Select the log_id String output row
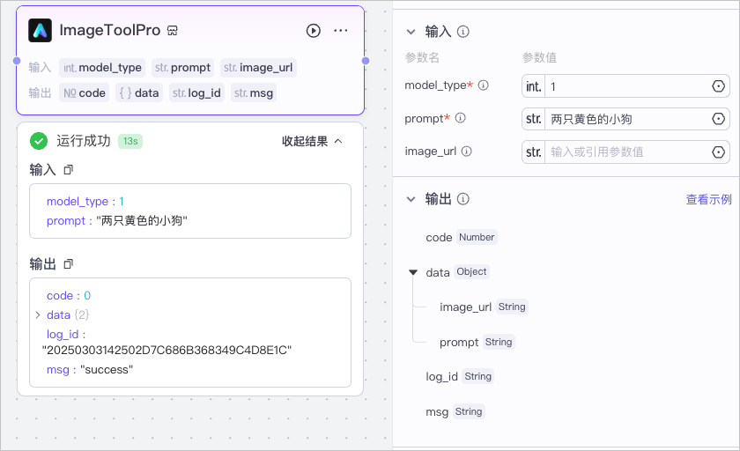The image size is (740, 451). point(459,376)
